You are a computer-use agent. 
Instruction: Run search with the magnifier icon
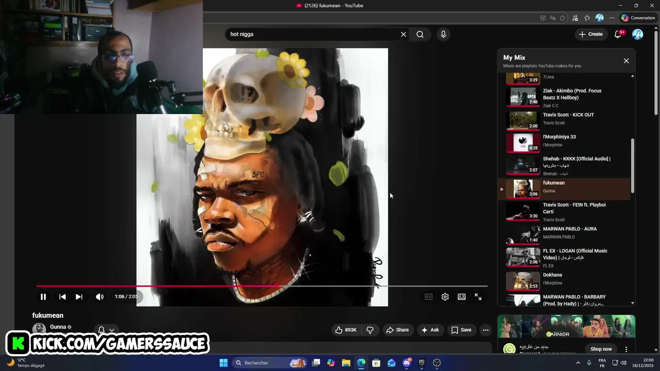[420, 34]
